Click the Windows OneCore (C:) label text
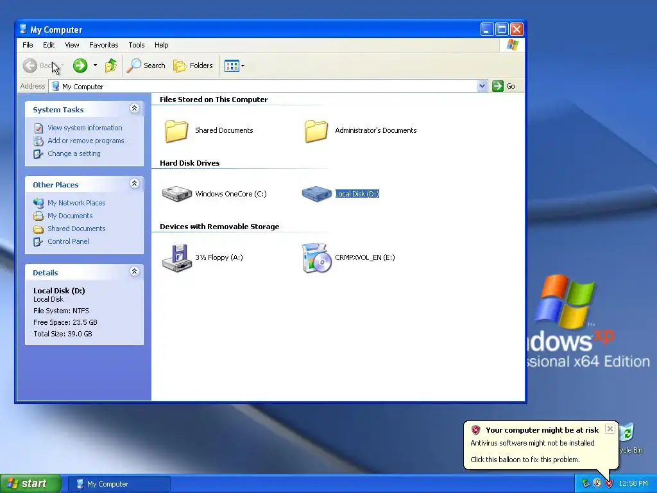Viewport: 657px width, 493px height. [231, 194]
